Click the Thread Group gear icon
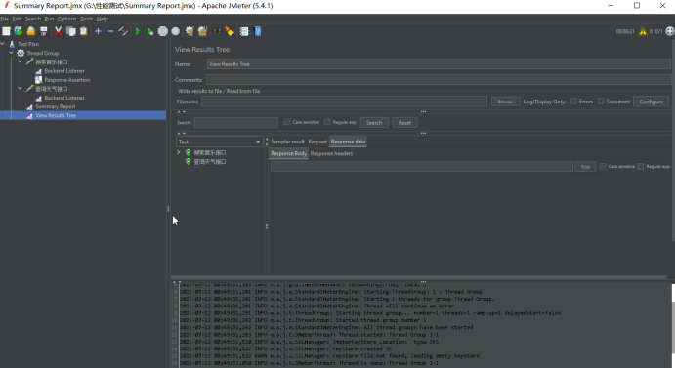Image resolution: width=675 pixels, height=368 pixels. pyautogui.click(x=21, y=53)
